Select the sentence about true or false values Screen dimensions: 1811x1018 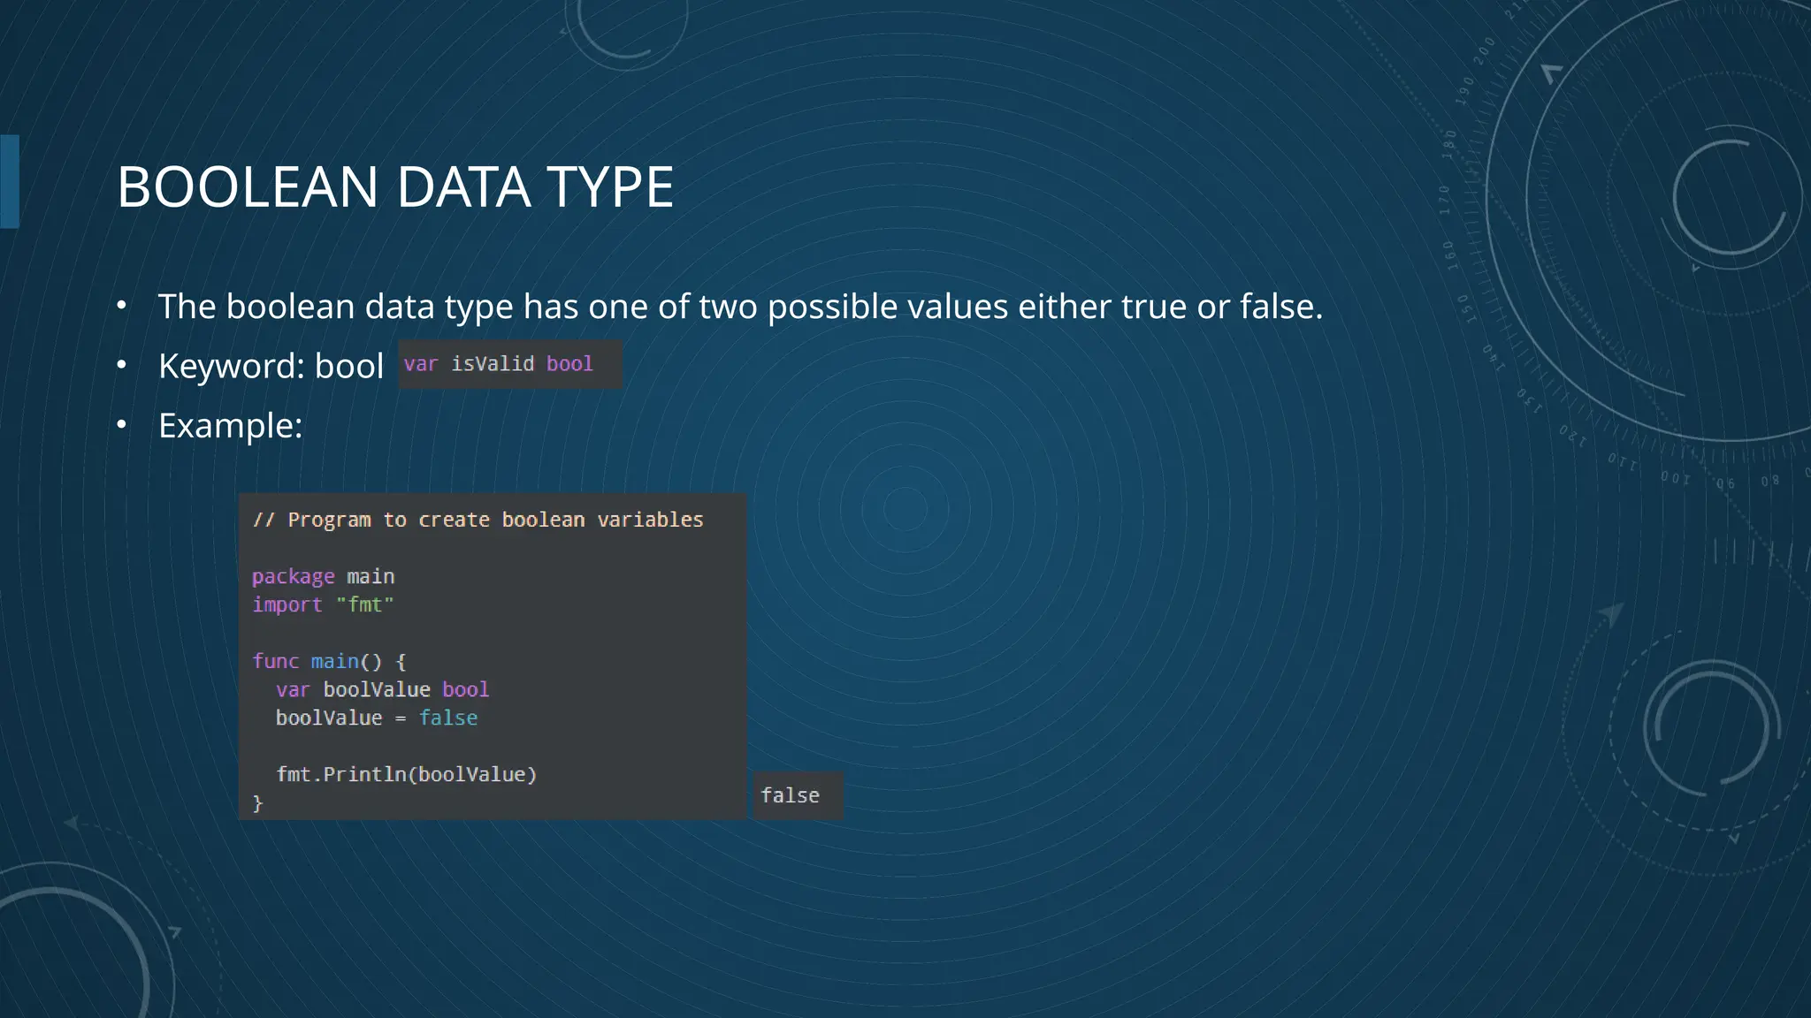point(740,307)
